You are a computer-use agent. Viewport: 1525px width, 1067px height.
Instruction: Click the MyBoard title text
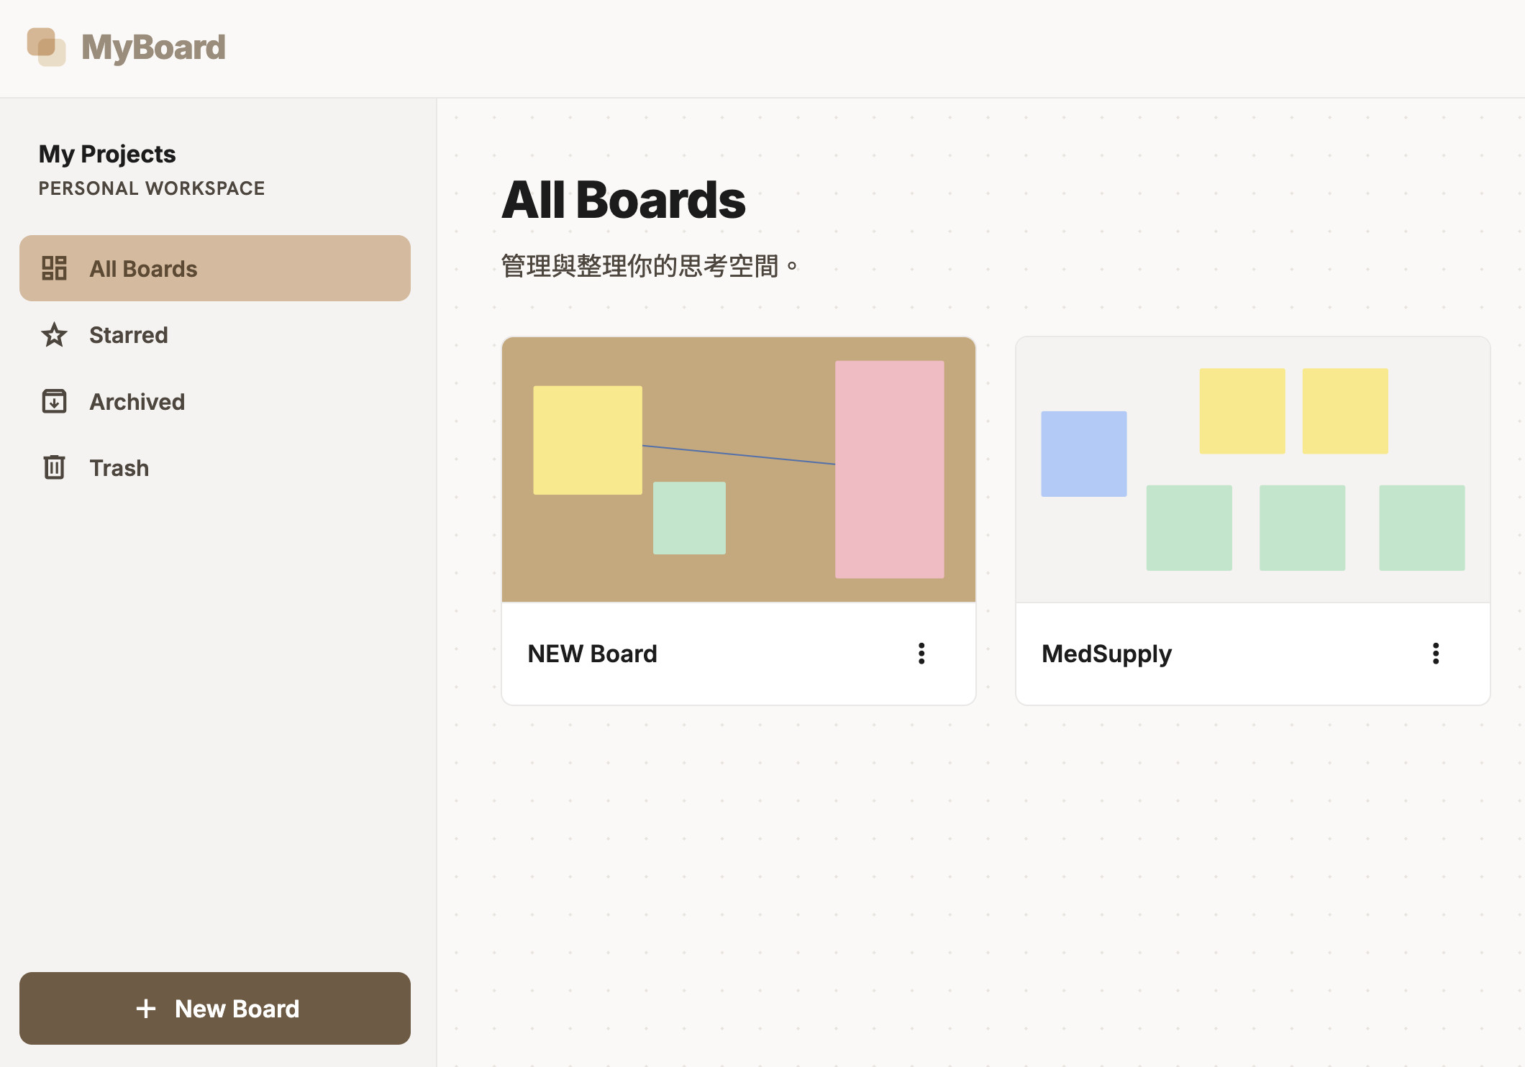pyautogui.click(x=153, y=47)
